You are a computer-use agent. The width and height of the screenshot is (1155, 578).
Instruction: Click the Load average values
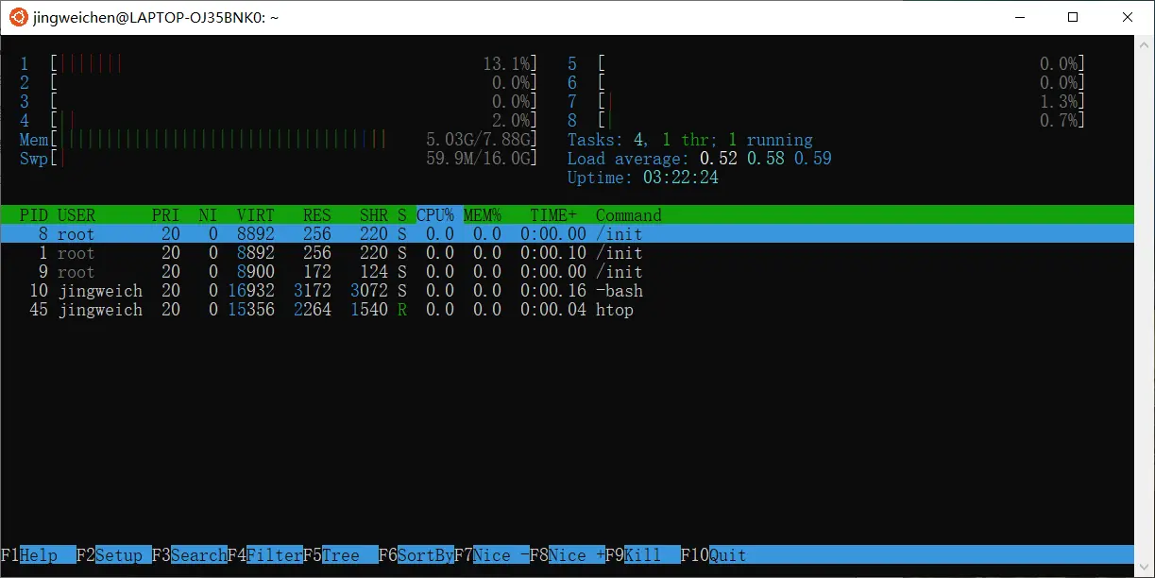[766, 159]
